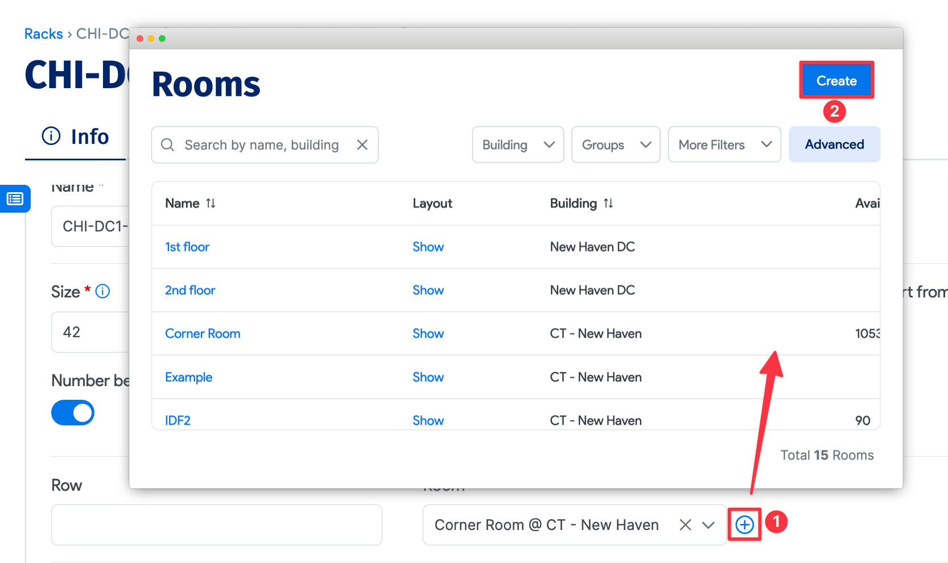Click the plus icon next to Room dropdown
Viewport: 948px width, 563px height.
coord(744,524)
